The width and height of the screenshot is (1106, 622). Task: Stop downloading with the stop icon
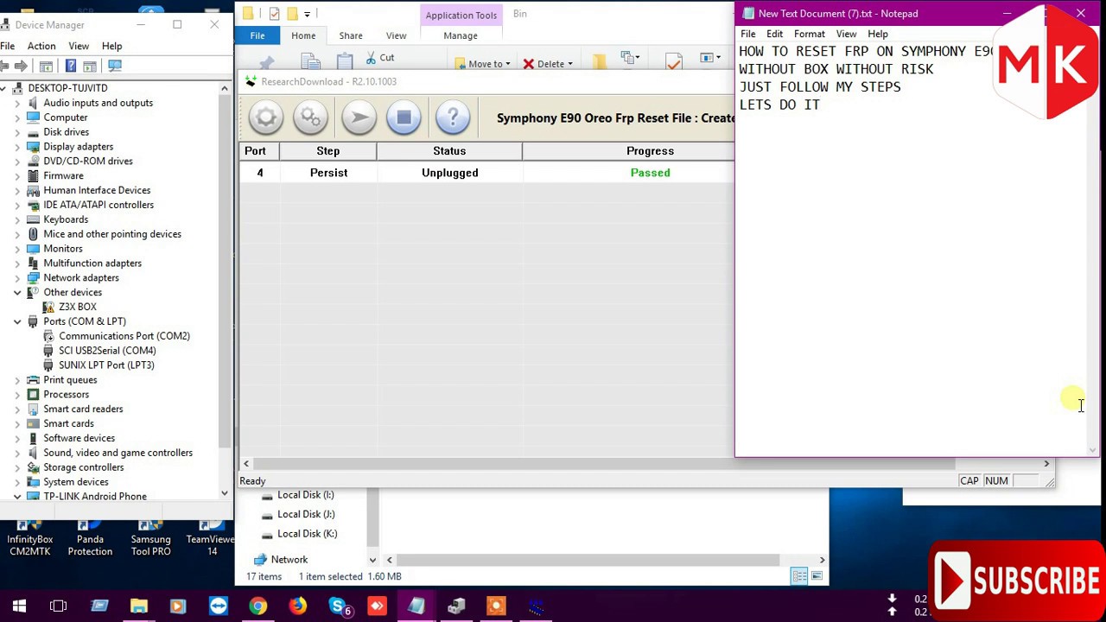[404, 117]
